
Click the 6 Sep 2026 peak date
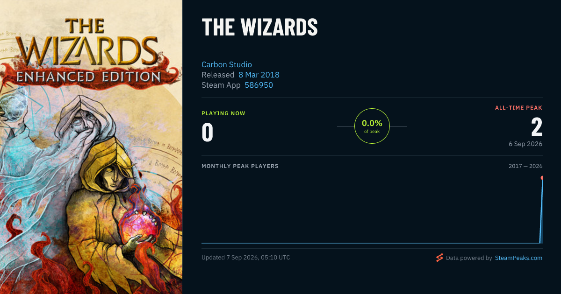pyautogui.click(x=525, y=144)
